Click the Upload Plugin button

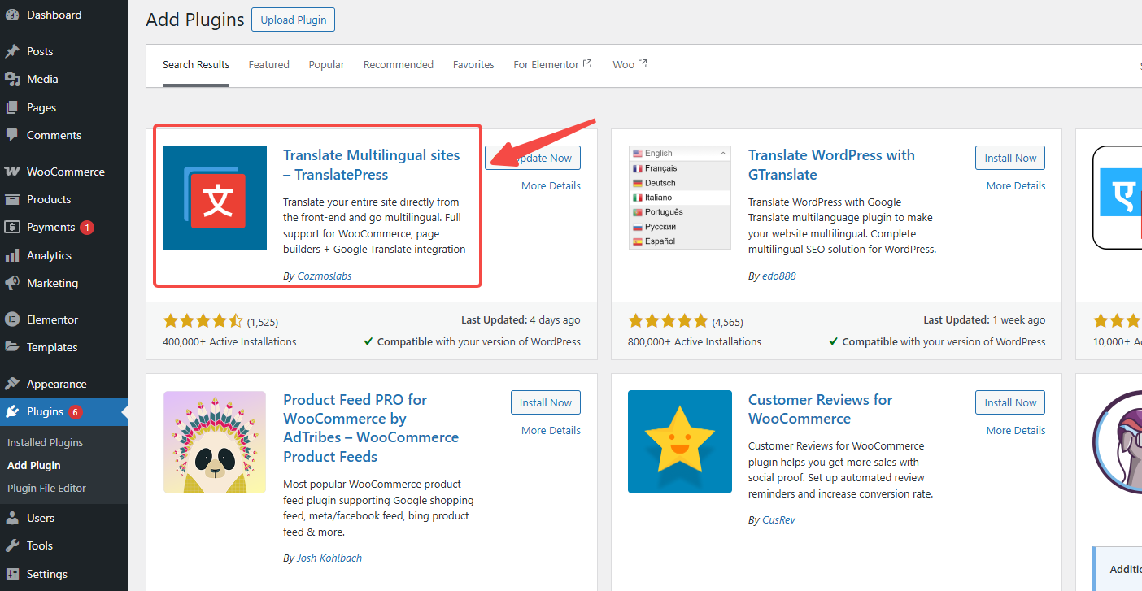(293, 20)
